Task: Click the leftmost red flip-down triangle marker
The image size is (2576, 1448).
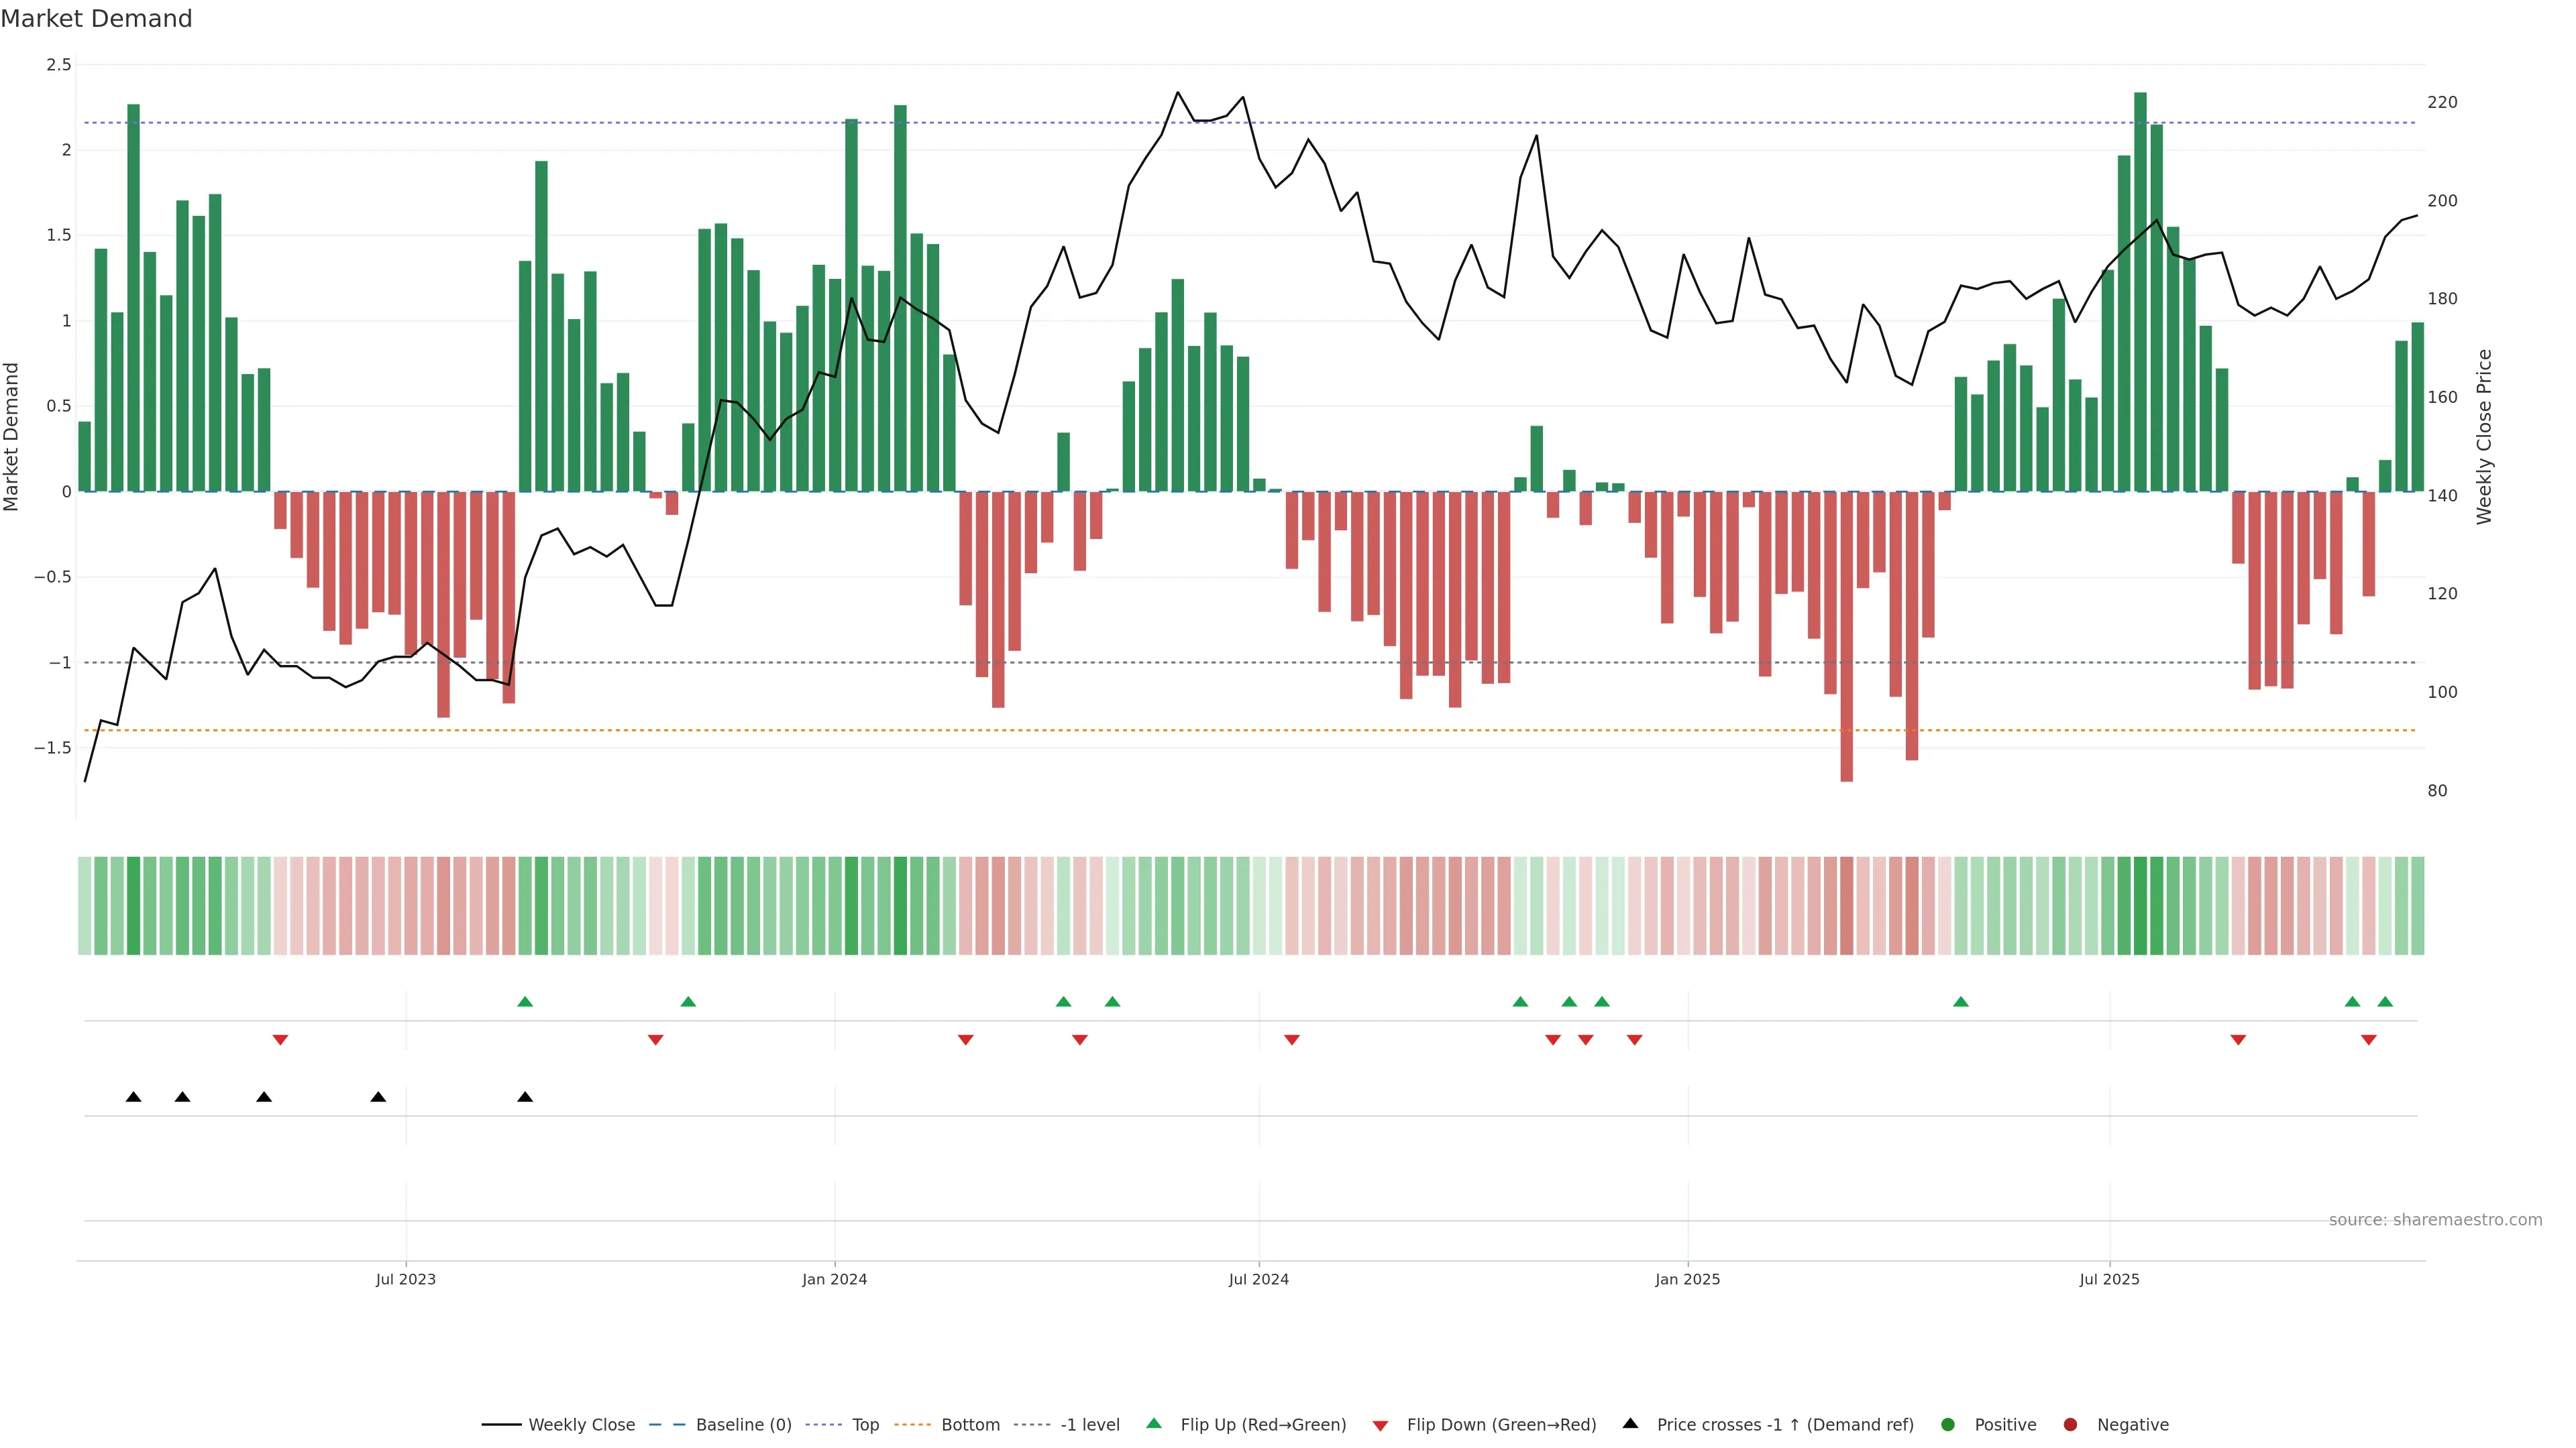Action: [x=281, y=1040]
